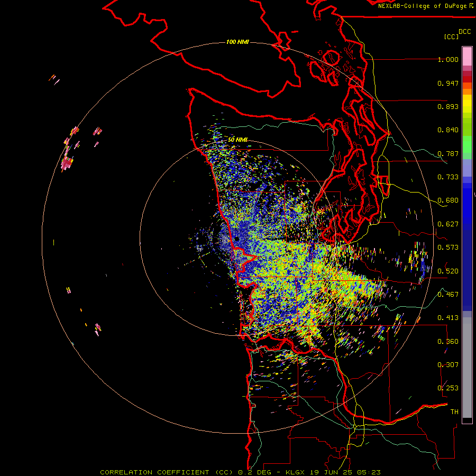Click the KLGX station identifier in footer
This screenshot has width=476, height=476.
(296, 472)
